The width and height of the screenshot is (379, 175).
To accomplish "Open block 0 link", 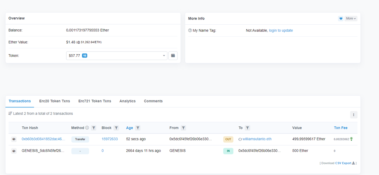I will 103,151.
